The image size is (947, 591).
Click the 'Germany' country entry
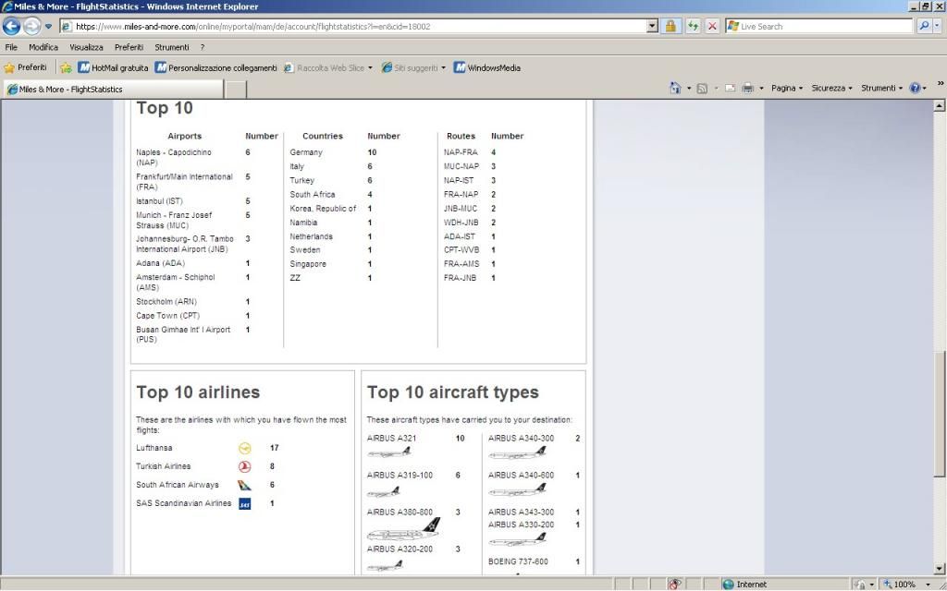tap(306, 152)
